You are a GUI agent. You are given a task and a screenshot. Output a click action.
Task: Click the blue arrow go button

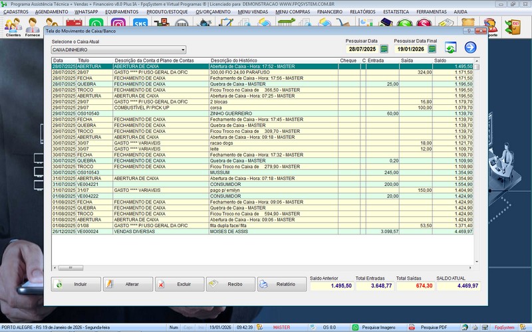pyautogui.click(x=471, y=47)
